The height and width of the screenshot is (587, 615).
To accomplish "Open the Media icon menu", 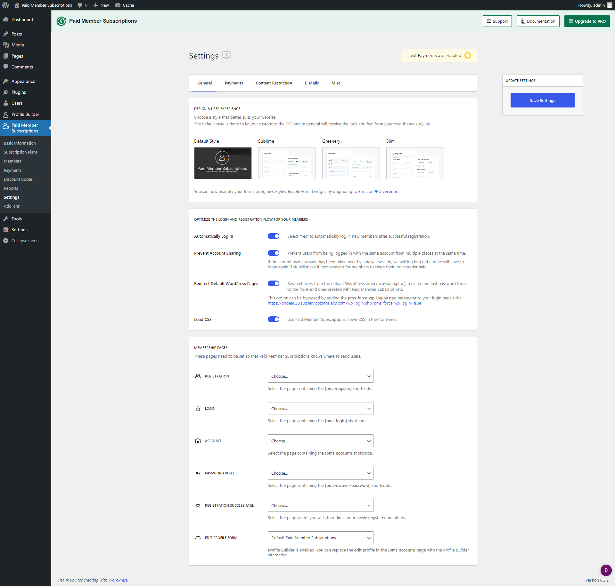I will pyautogui.click(x=6, y=45).
